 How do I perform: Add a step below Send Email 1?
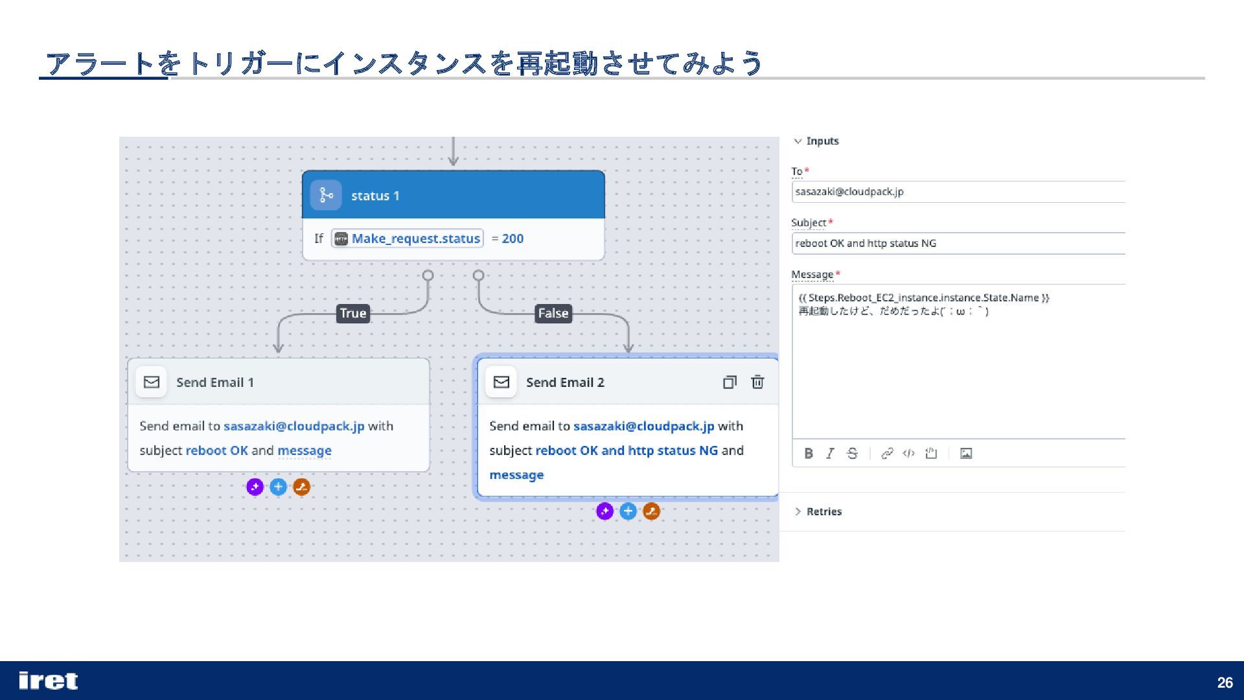coord(278,487)
